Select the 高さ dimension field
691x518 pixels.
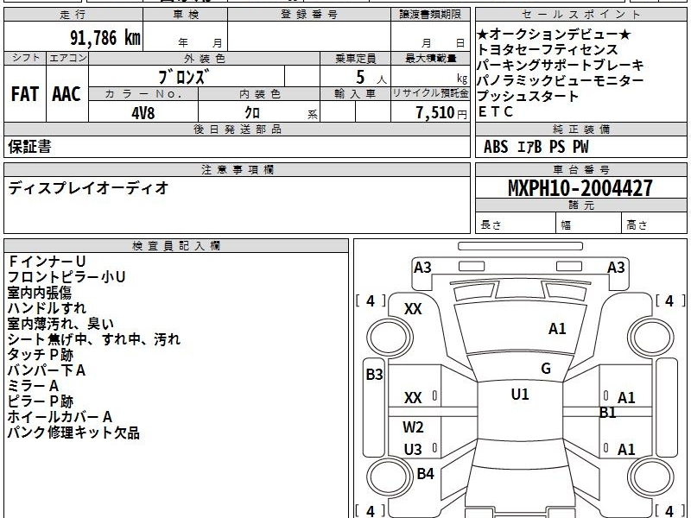(x=655, y=224)
